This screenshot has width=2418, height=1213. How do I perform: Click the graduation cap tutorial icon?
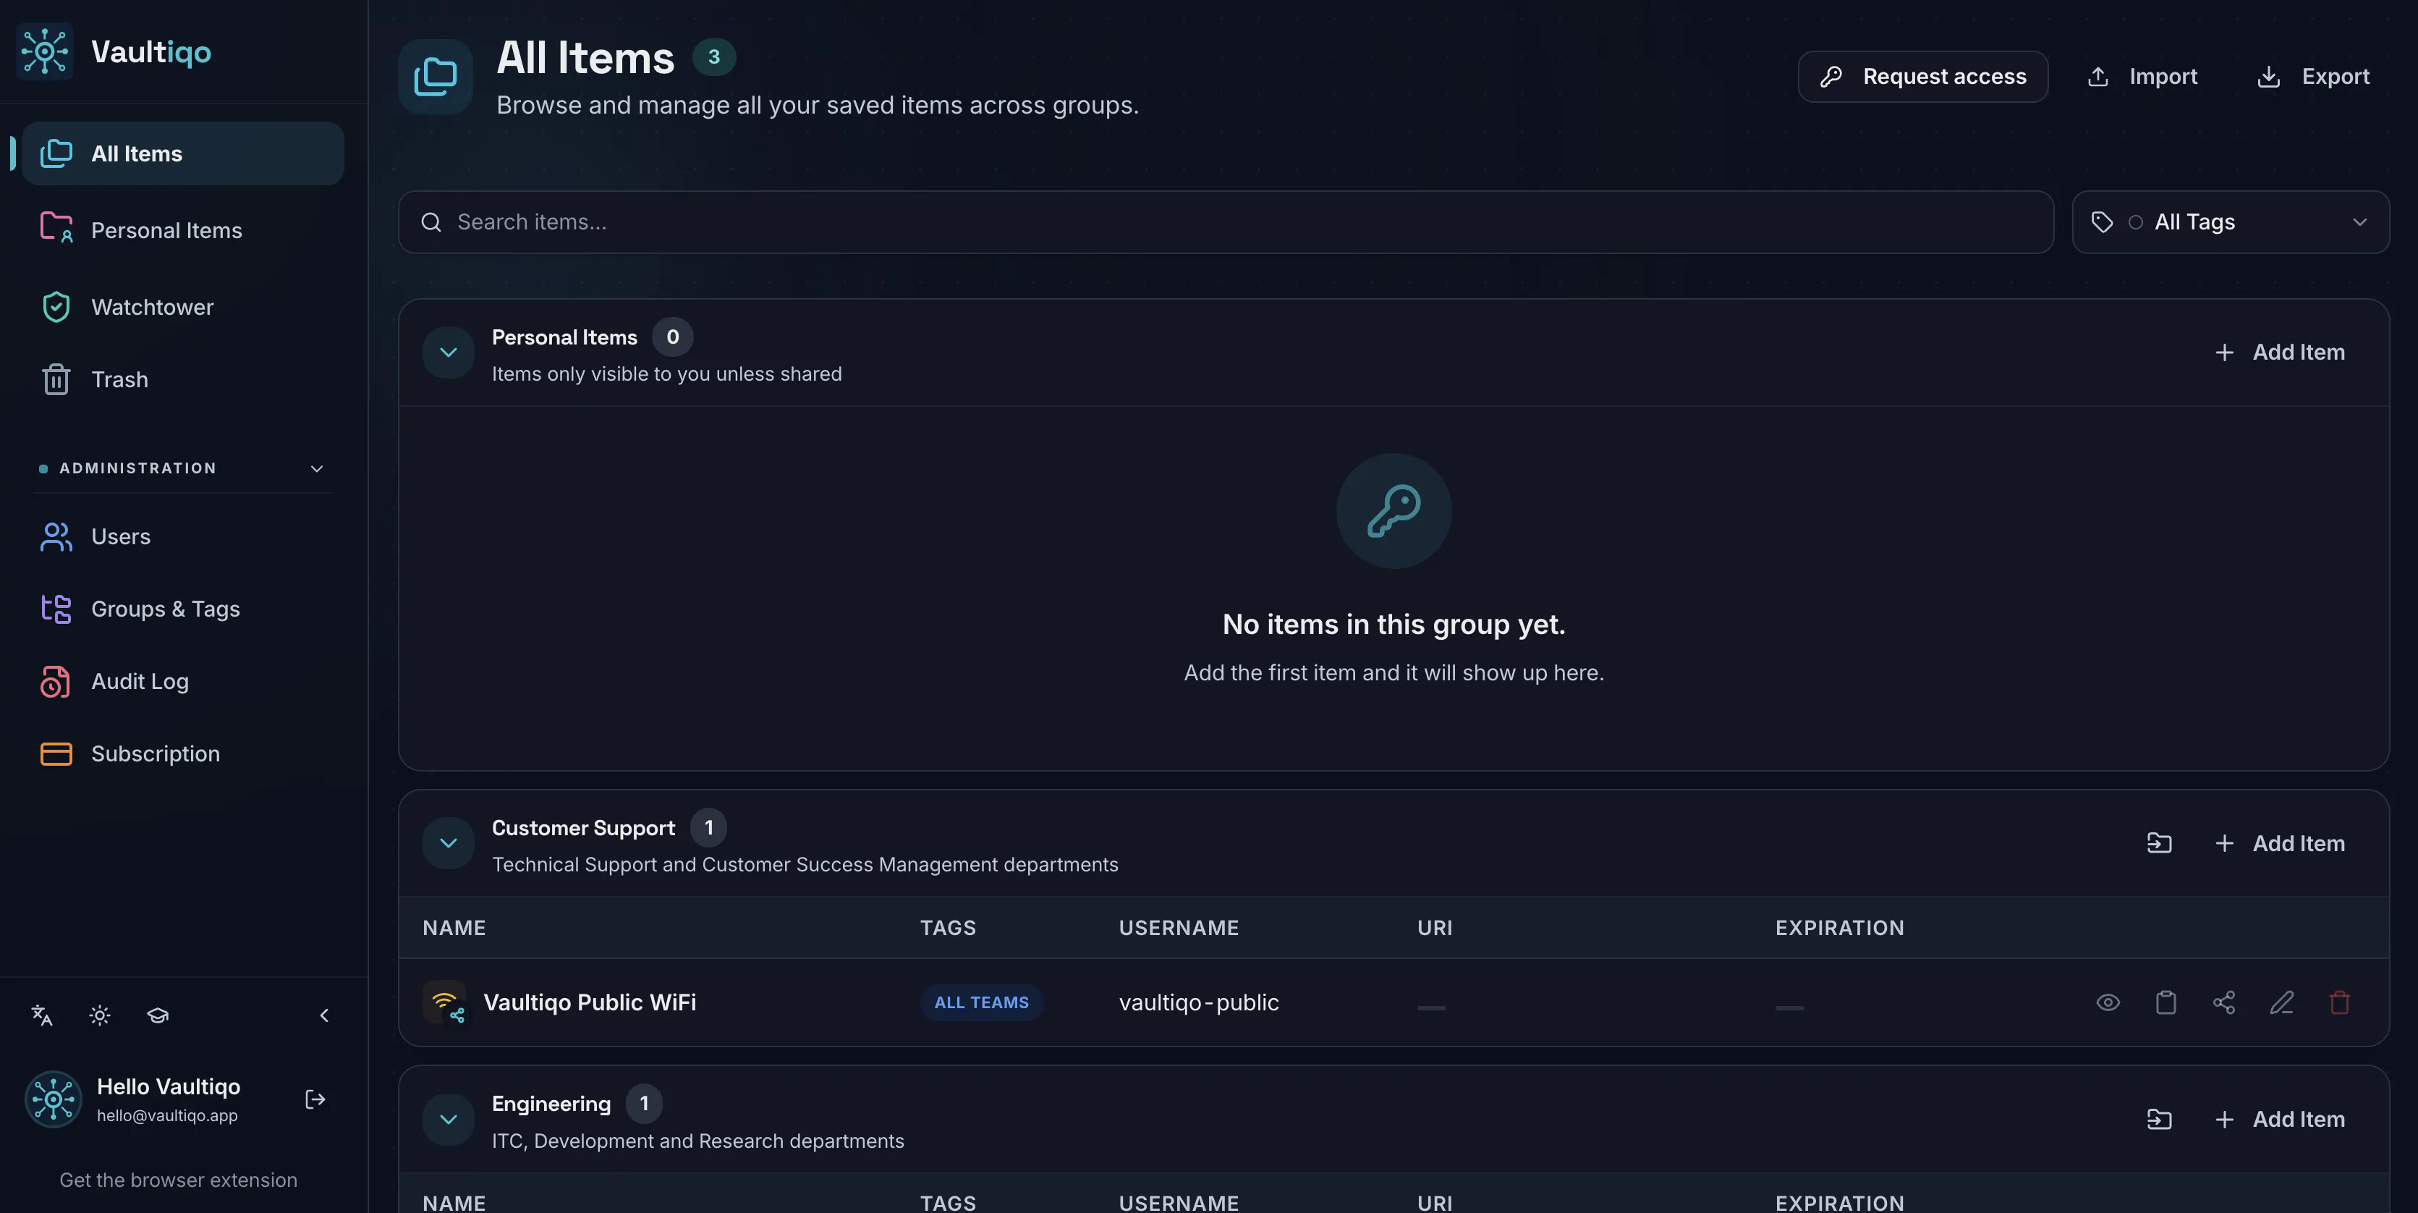tap(158, 1015)
